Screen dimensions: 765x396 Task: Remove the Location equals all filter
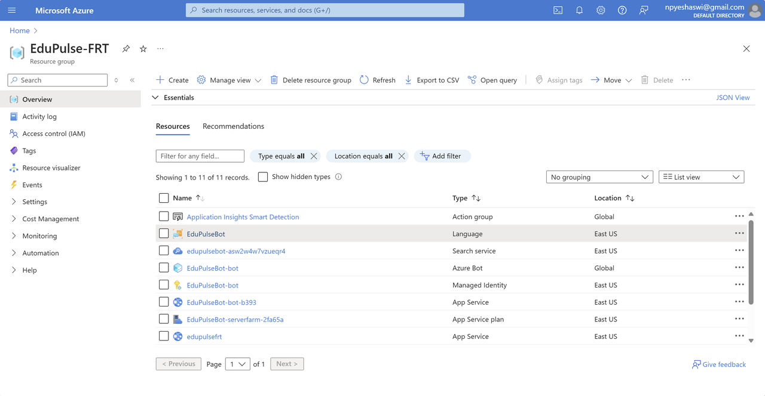click(x=402, y=156)
